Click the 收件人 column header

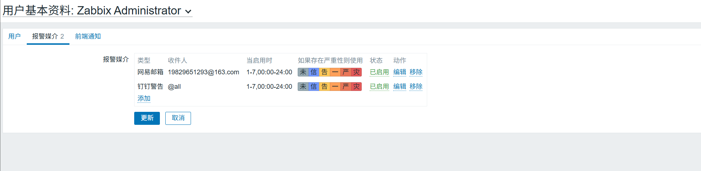tap(178, 60)
